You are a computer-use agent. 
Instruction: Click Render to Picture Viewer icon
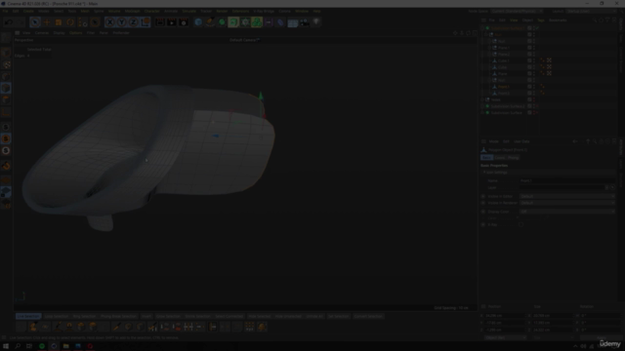pyautogui.click(x=172, y=22)
